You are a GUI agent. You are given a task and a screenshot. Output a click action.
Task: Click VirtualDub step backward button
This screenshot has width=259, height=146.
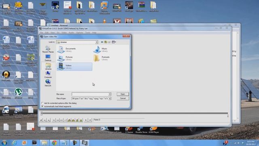pos(57,120)
